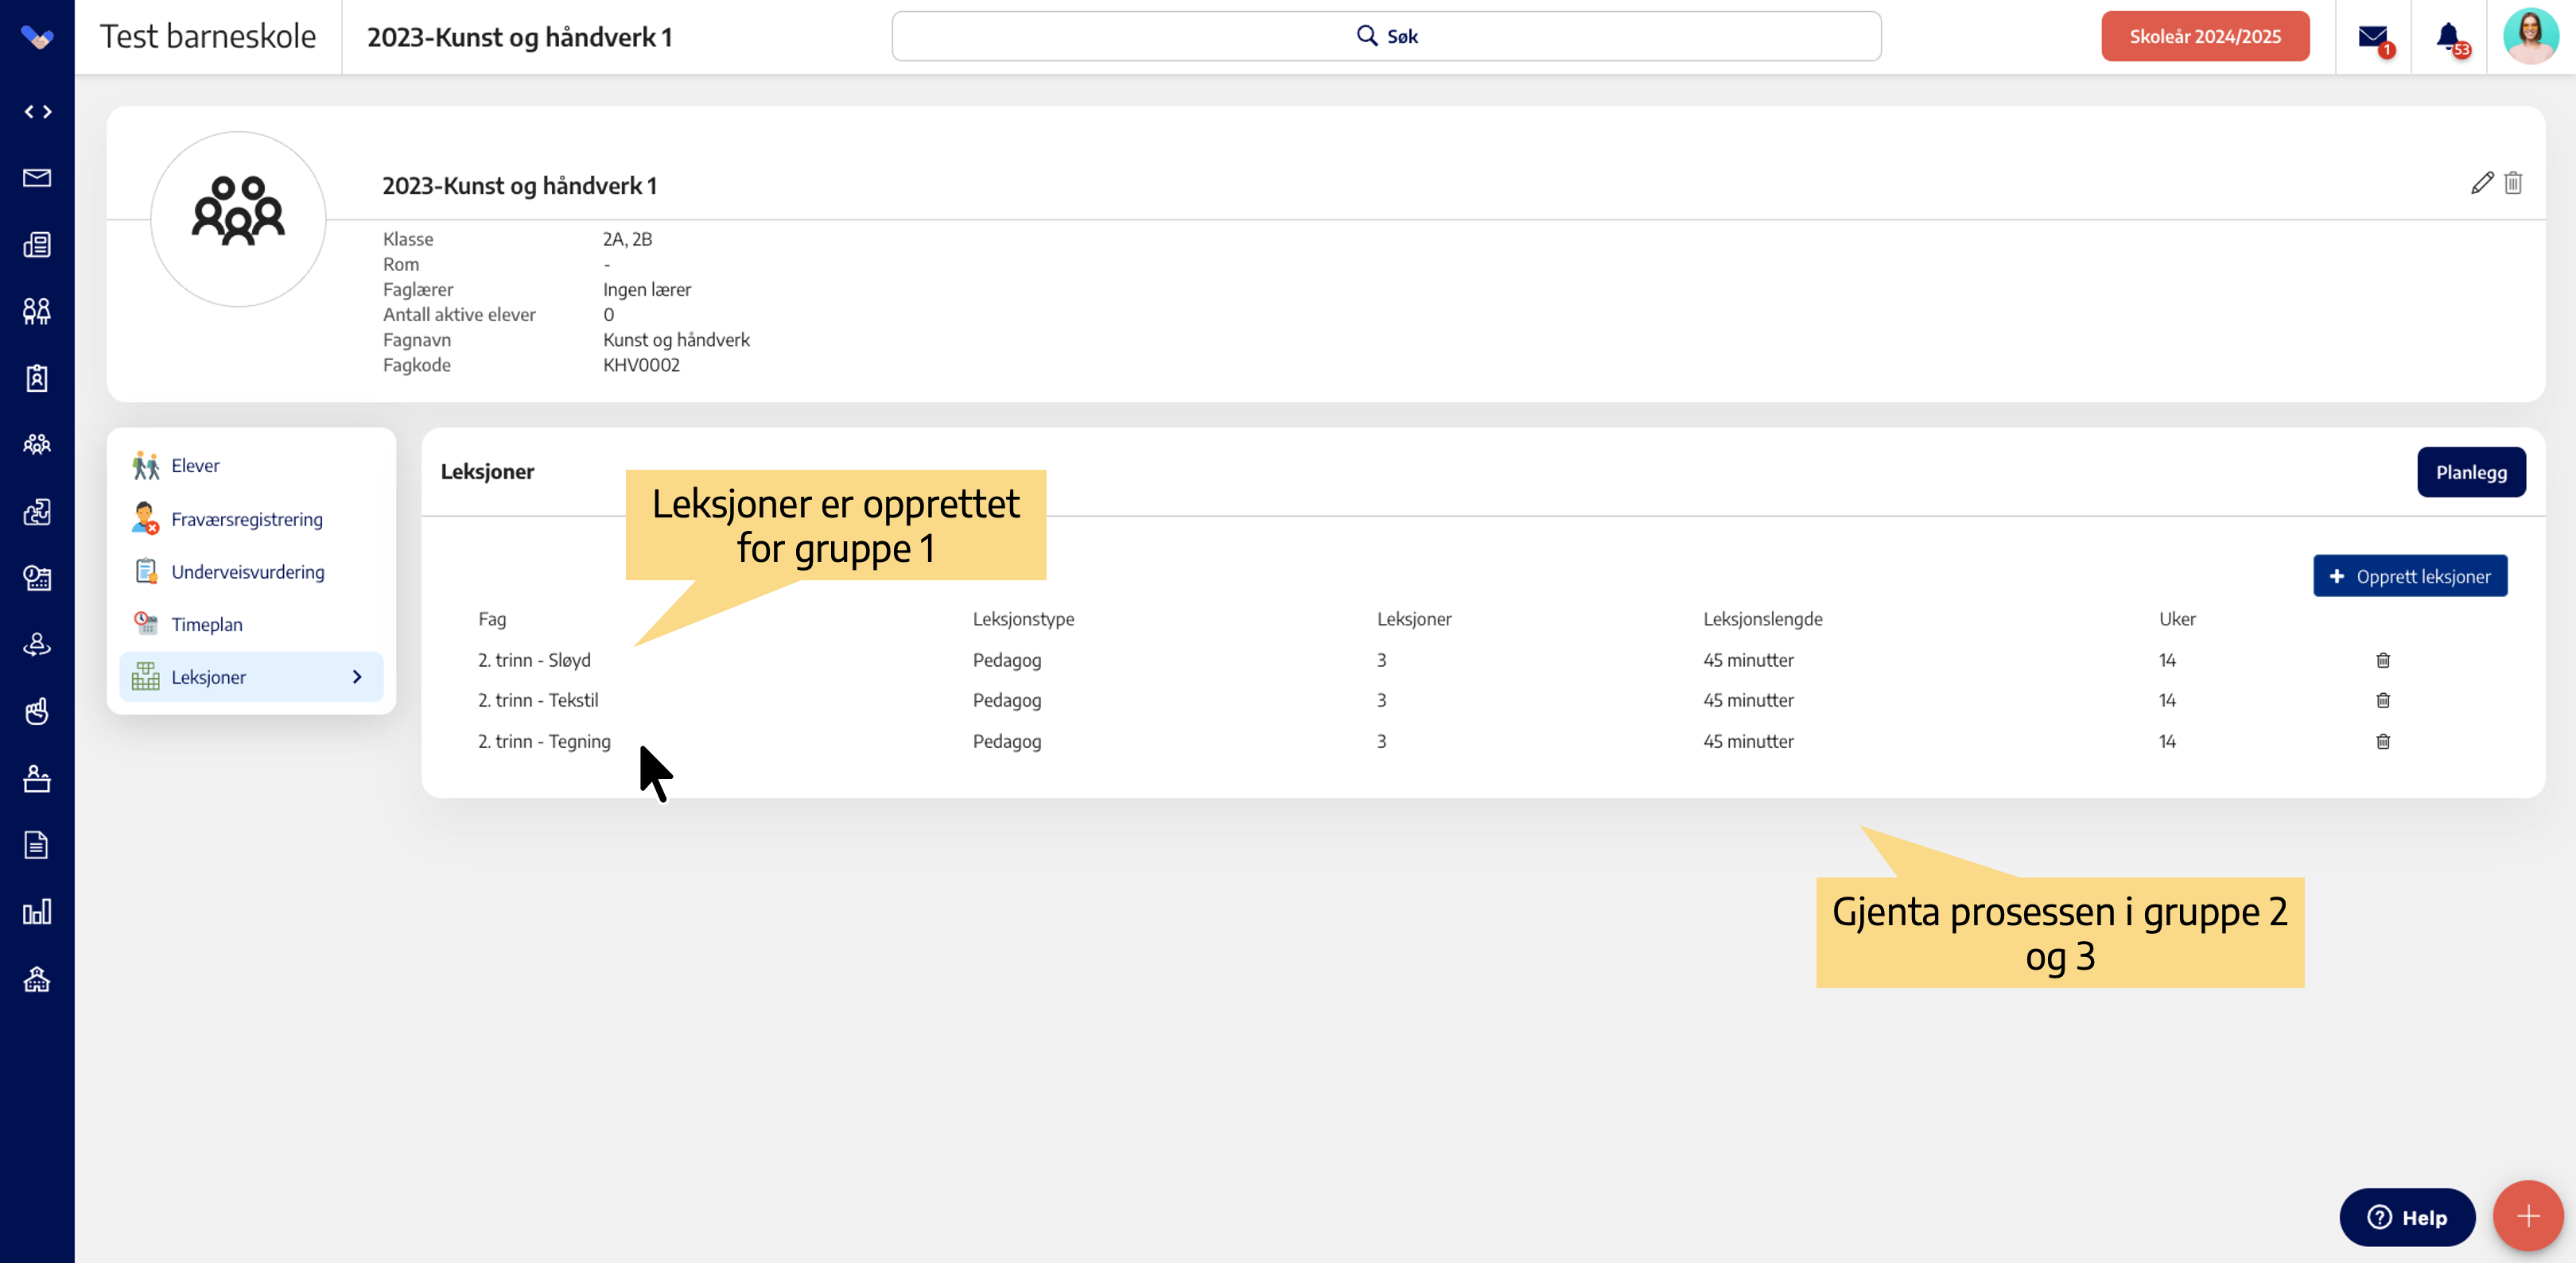Open the Help button
Screen dimensions: 2576x1263
pos(2406,1217)
